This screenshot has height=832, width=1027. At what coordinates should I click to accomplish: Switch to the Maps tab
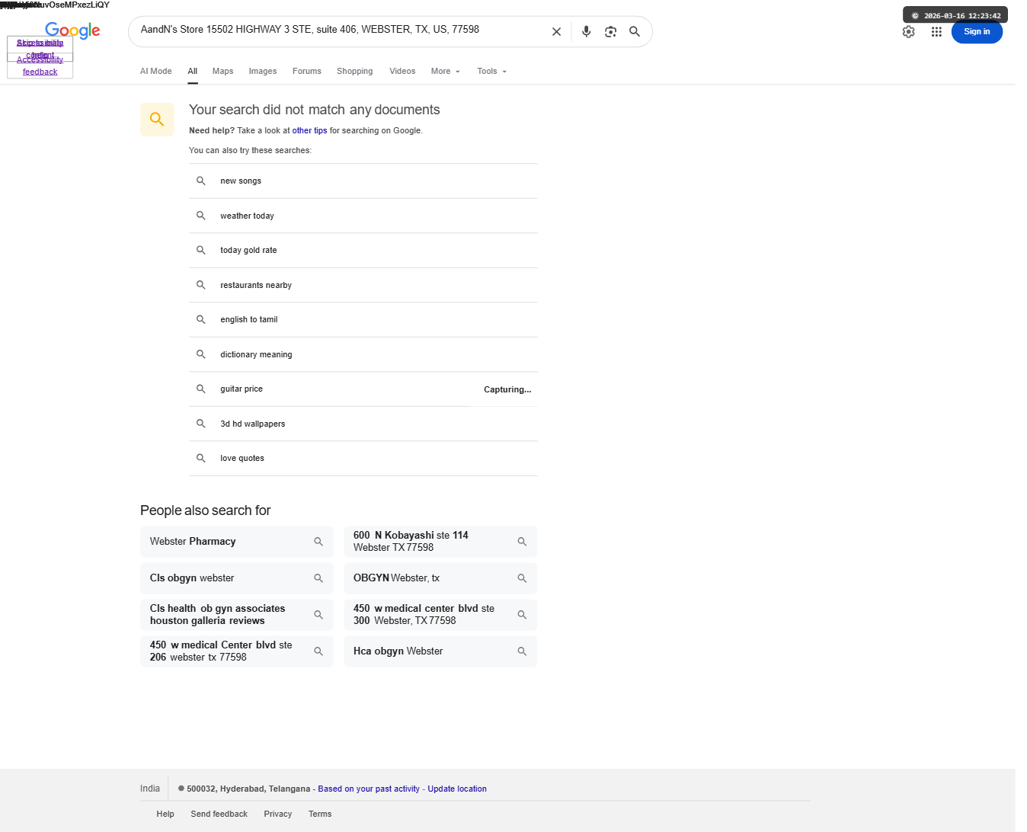point(222,72)
